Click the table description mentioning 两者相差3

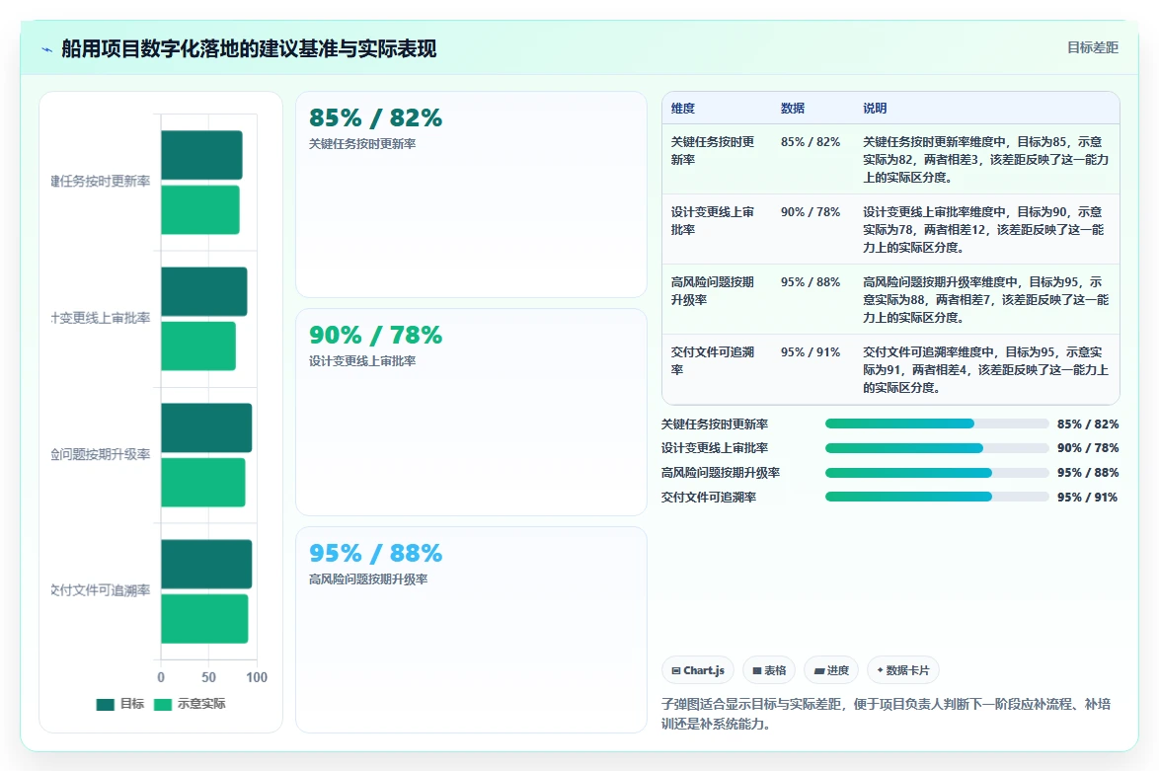point(985,160)
